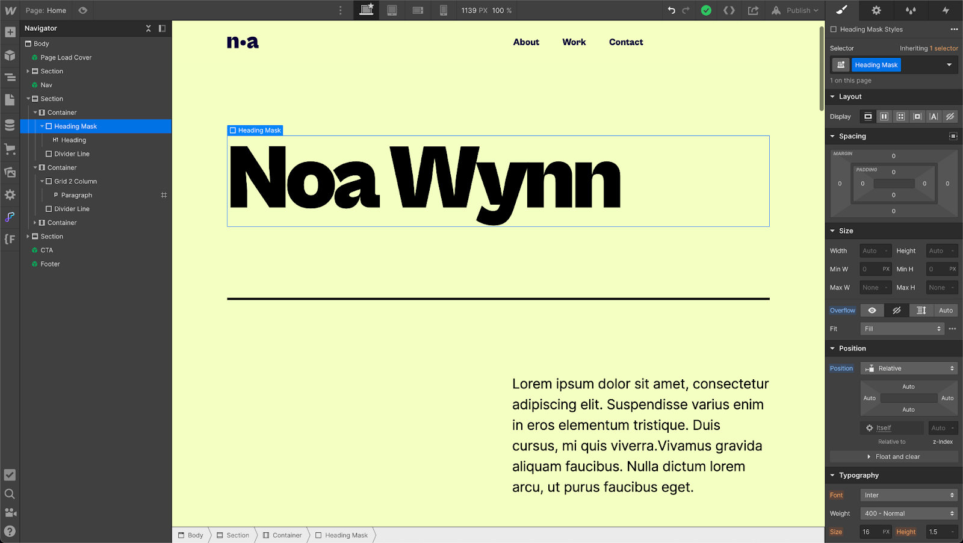Open the Assets panel in left sidebar
The height and width of the screenshot is (543, 963).
tap(10, 172)
